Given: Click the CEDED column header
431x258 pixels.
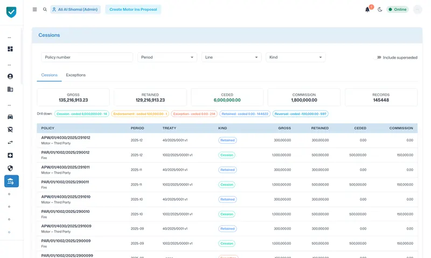Looking at the screenshot, I should [x=360, y=128].
